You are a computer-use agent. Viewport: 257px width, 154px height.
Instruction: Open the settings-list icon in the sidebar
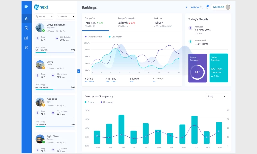(26, 28)
